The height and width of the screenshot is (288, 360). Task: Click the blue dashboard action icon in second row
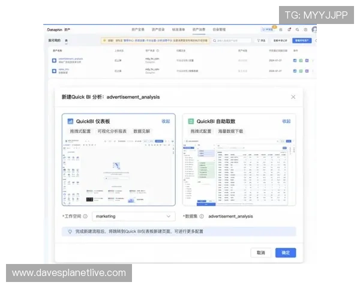coord(295,71)
